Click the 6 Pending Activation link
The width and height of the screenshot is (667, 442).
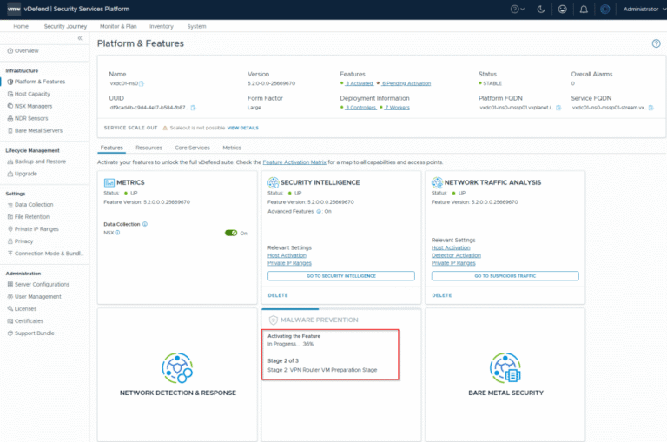[x=406, y=83]
